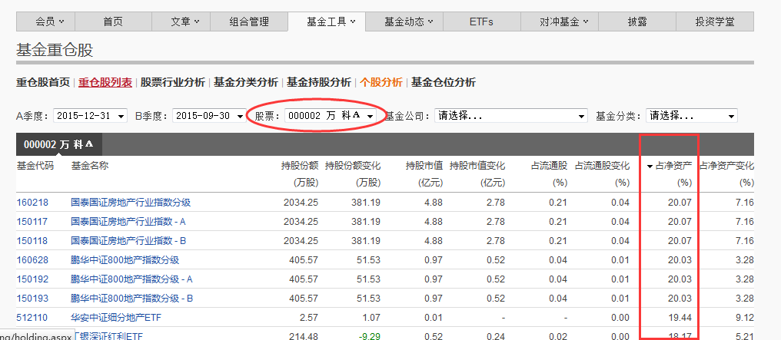Expand the A季度 date dropdown
Image resolution: width=781 pixels, height=340 pixels.
click(x=91, y=116)
